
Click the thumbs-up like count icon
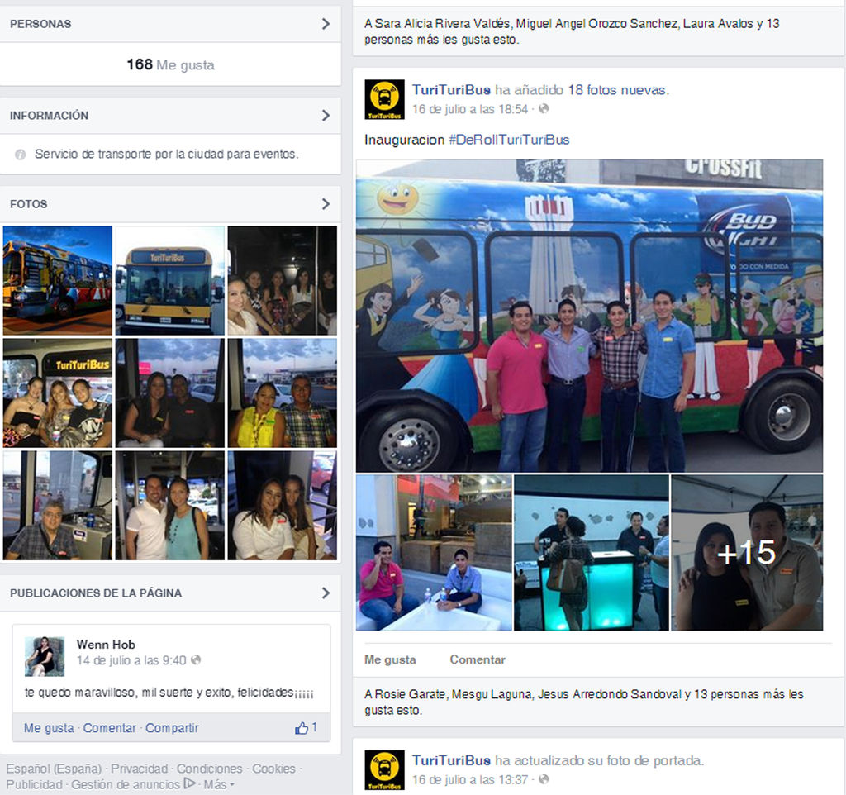(x=302, y=728)
